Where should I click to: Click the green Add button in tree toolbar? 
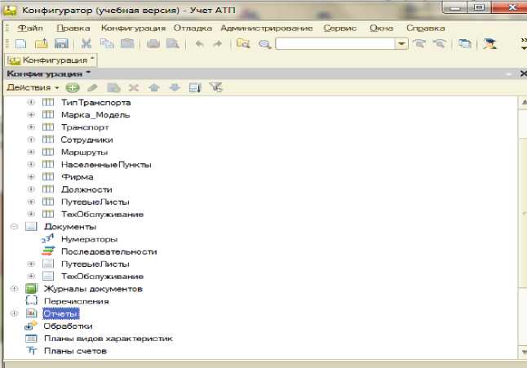[x=73, y=87]
